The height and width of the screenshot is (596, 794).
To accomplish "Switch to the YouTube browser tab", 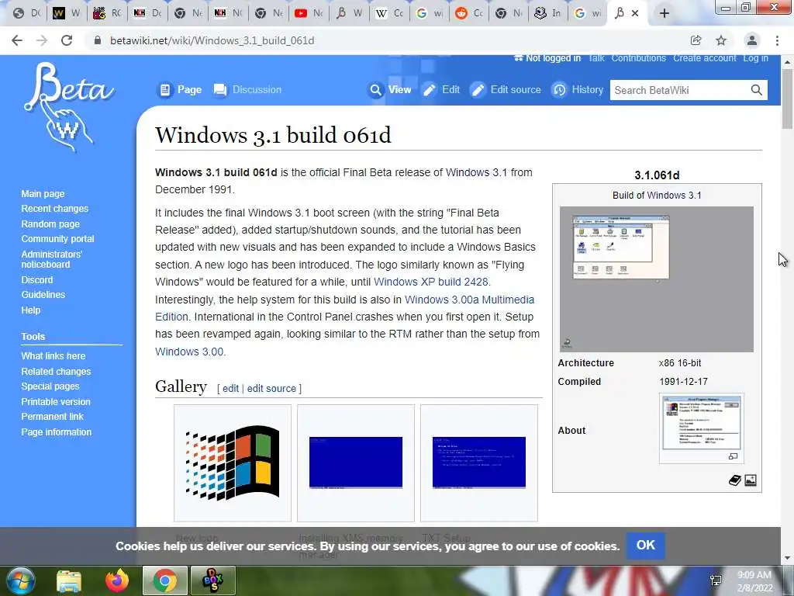I will 309,13.
